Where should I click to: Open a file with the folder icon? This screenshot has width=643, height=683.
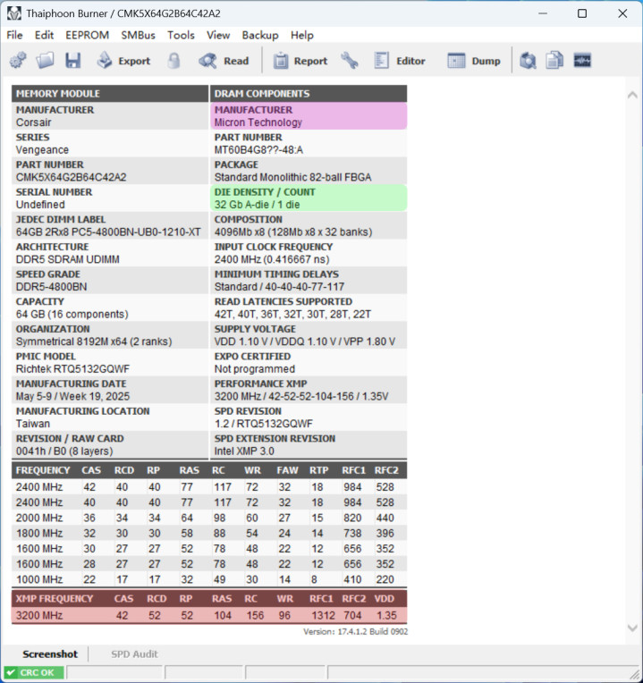coord(45,61)
